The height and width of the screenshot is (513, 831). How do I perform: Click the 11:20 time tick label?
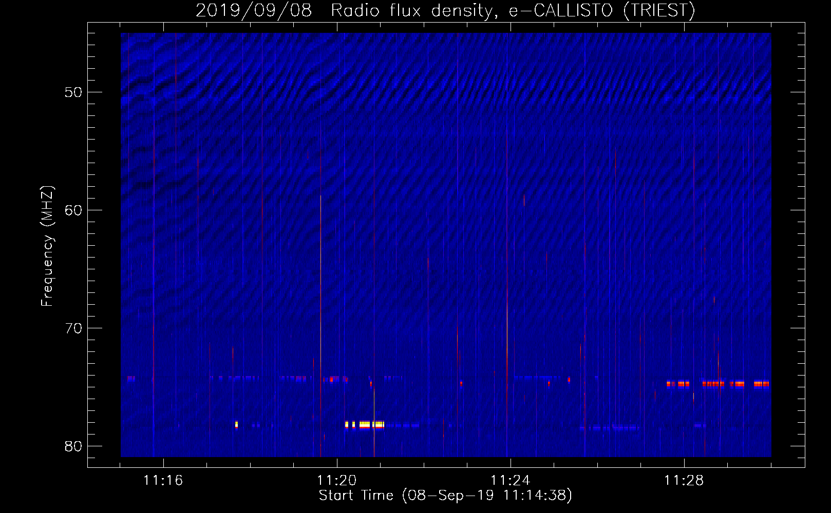[x=336, y=481]
